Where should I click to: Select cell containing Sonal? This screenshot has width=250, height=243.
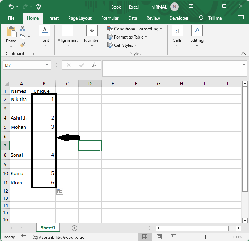click(x=21, y=155)
